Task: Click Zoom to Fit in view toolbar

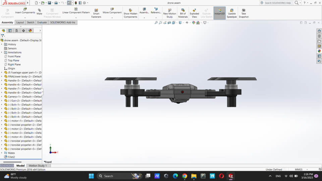Action: (156, 22)
